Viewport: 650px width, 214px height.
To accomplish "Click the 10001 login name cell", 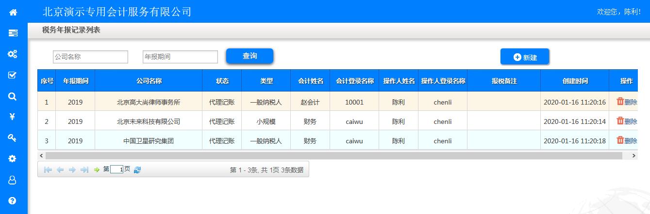I will point(355,102).
